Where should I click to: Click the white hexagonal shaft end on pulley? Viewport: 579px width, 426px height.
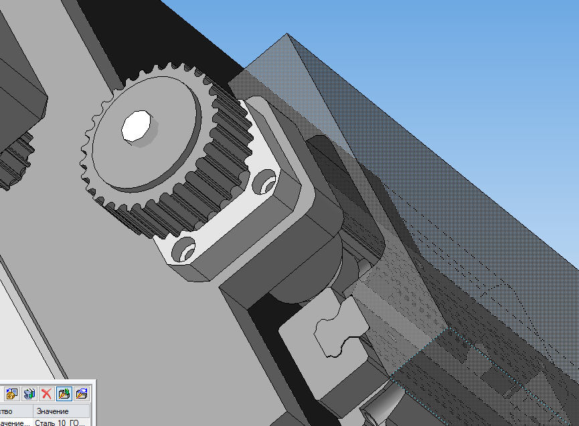137,126
